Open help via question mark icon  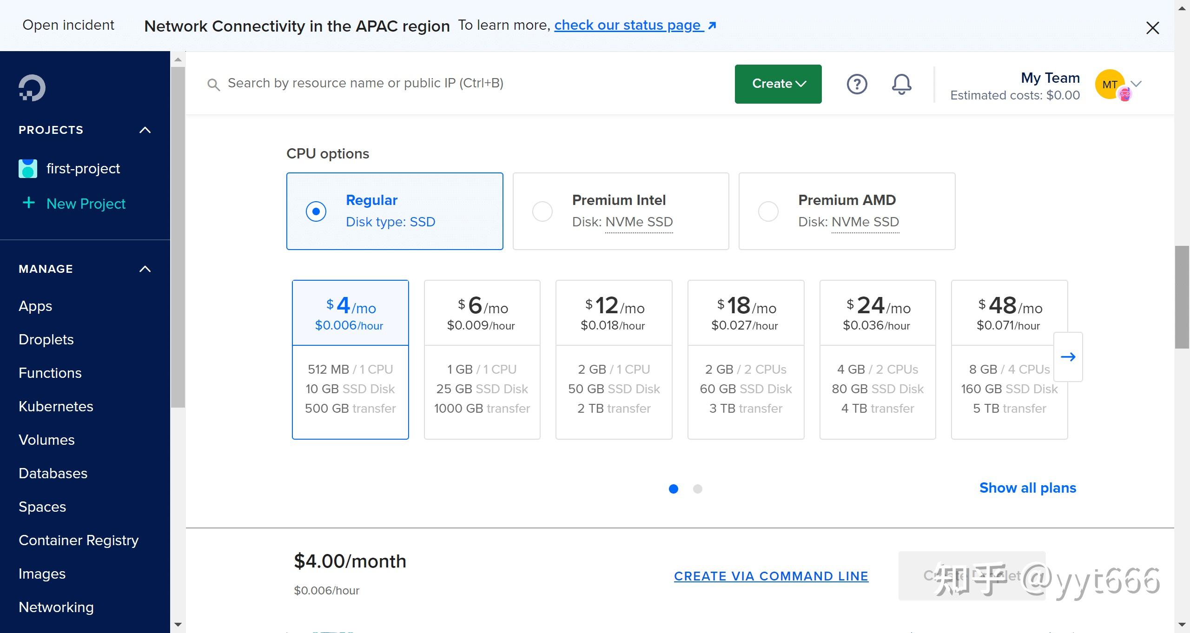click(857, 84)
